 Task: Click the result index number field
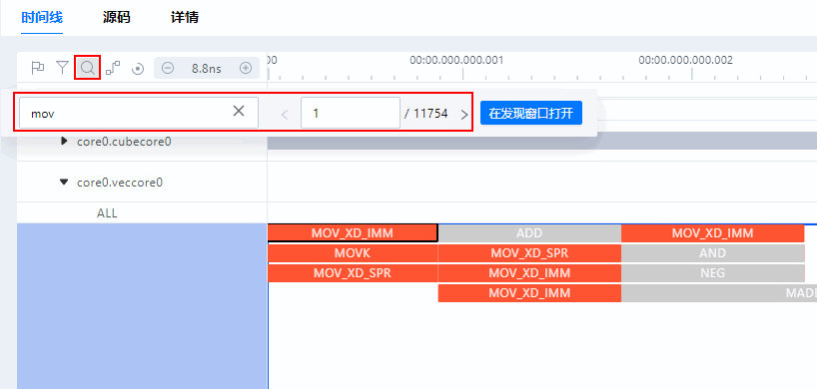pos(351,113)
